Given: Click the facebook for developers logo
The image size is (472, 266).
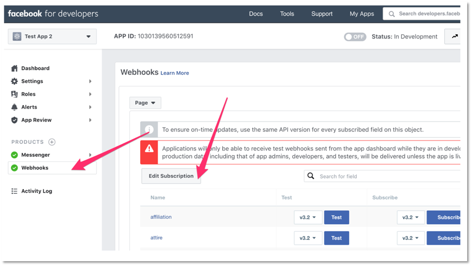Looking at the screenshot, I should (53, 14).
